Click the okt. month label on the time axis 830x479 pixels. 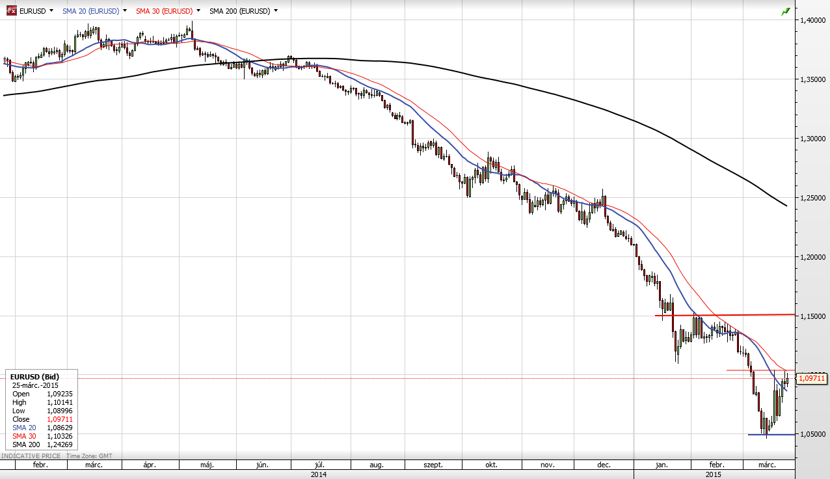(x=491, y=465)
